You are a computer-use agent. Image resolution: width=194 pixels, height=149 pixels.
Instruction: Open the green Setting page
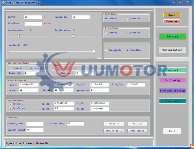[172, 37]
